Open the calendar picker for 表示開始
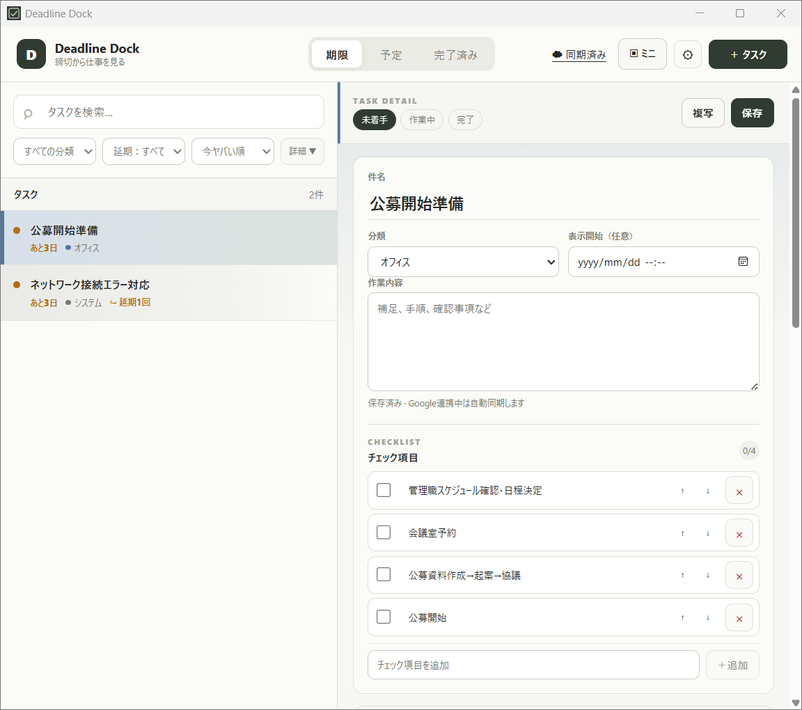The width and height of the screenshot is (802, 710). [744, 262]
